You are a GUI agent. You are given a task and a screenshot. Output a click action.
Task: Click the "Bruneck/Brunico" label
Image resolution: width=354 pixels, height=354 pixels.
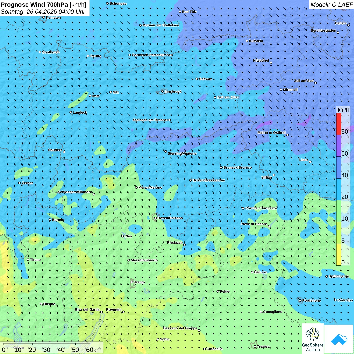[x=237, y=167]
